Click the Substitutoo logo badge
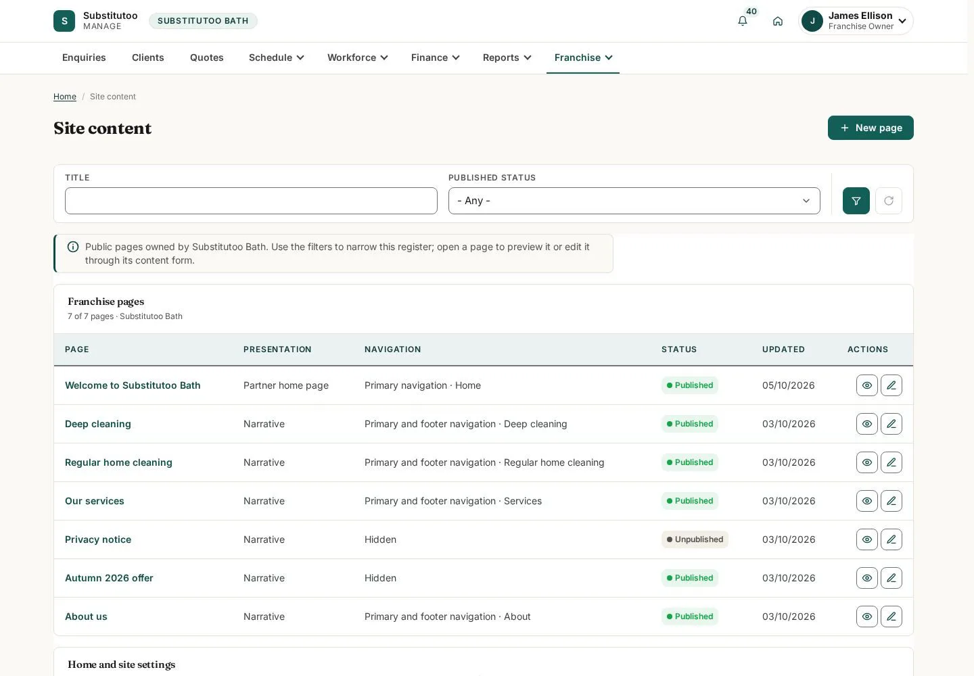974x676 pixels. click(64, 21)
